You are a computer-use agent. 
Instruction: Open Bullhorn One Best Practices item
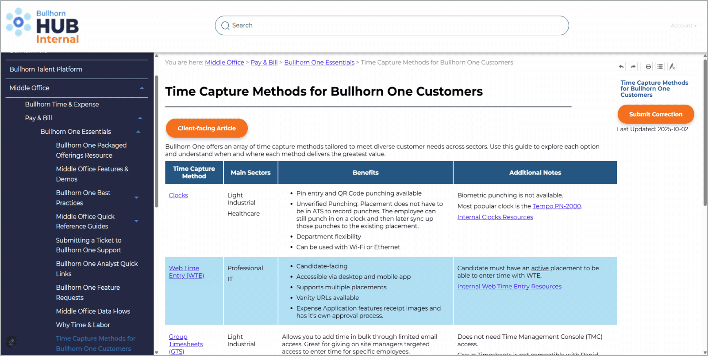(83, 198)
